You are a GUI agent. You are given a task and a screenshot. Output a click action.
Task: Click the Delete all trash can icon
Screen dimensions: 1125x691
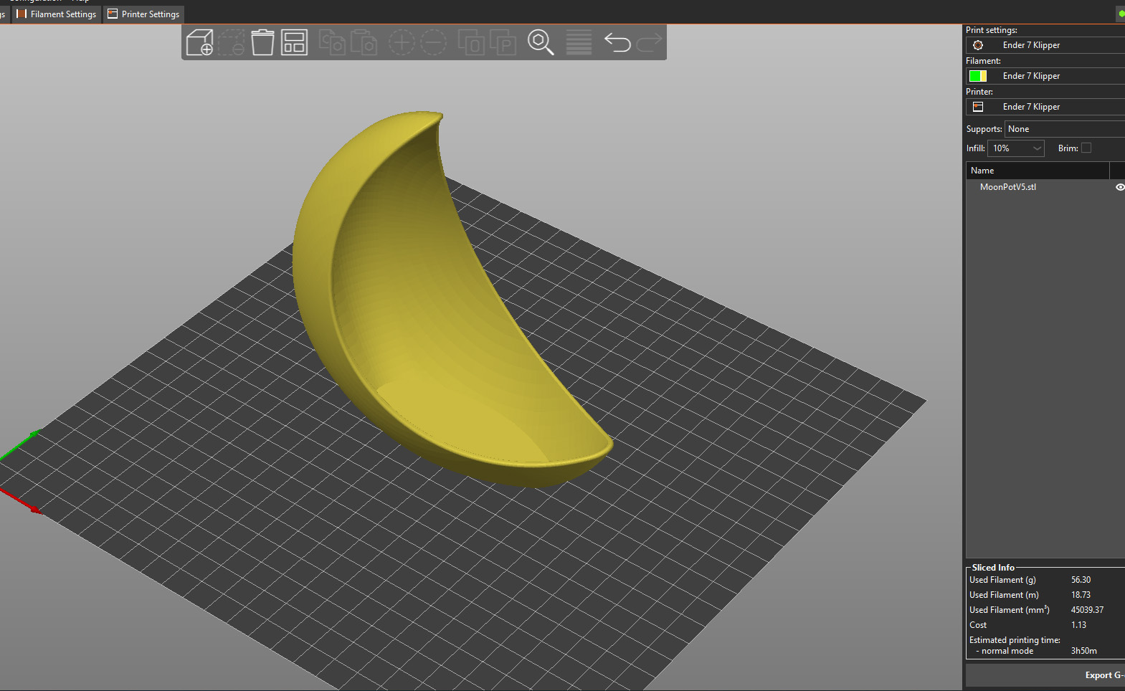tap(262, 43)
